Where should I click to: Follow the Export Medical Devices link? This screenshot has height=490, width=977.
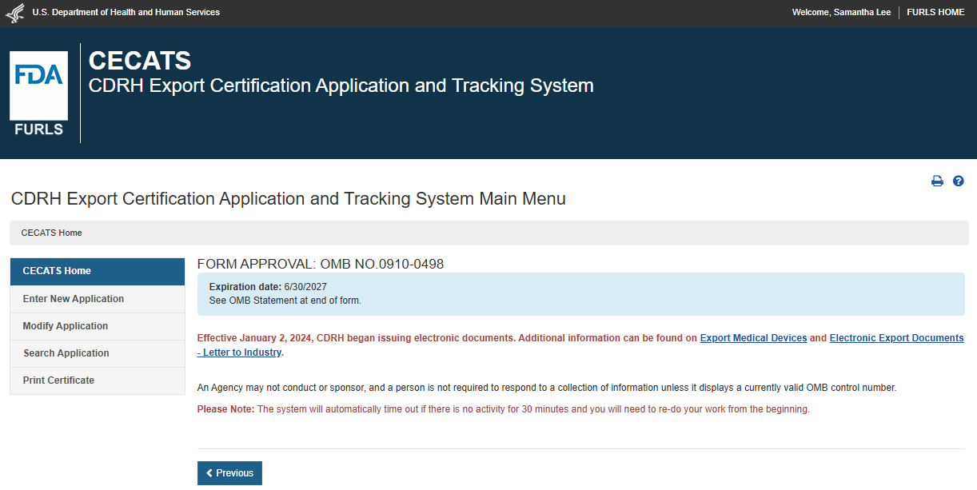click(753, 338)
